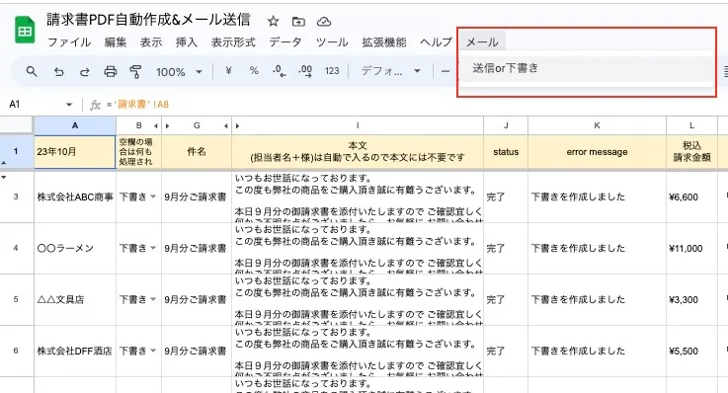Expand hidden row below row 1

(x=4, y=177)
